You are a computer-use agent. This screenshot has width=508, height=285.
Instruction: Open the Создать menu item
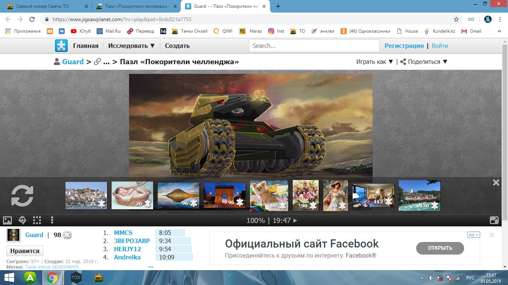tap(177, 46)
